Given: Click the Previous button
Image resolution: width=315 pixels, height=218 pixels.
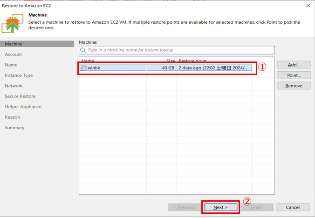Looking at the screenshot, I should pos(185,207).
